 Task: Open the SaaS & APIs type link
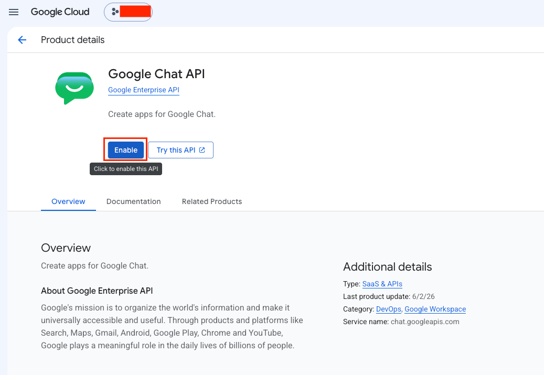(x=382, y=284)
